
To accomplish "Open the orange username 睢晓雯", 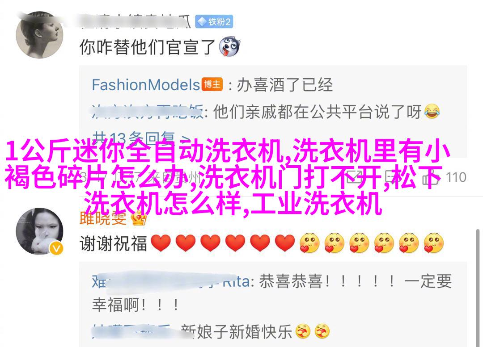I will pyautogui.click(x=103, y=218).
